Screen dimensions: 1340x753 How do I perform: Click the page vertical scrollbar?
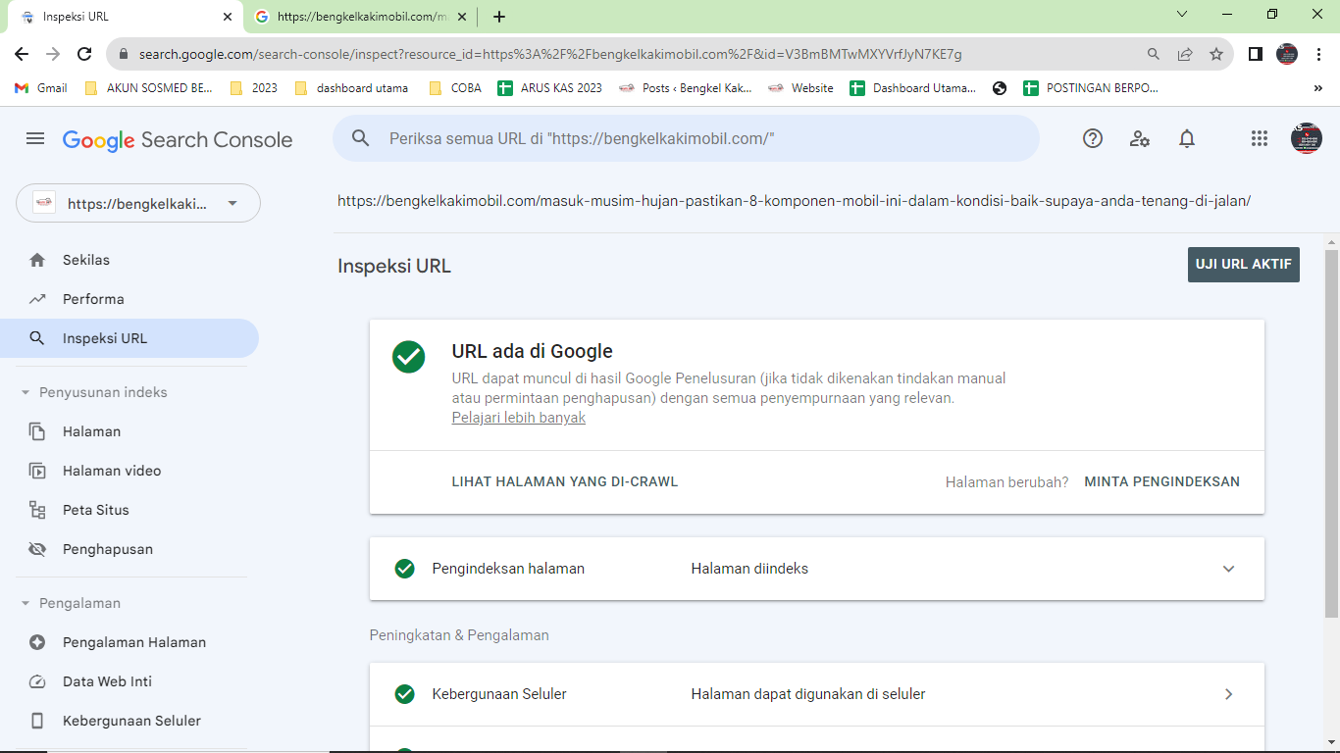(x=1331, y=431)
